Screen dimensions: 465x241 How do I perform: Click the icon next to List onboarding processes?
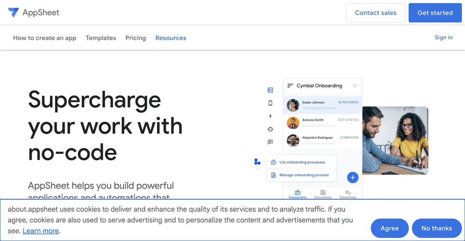pos(274,162)
